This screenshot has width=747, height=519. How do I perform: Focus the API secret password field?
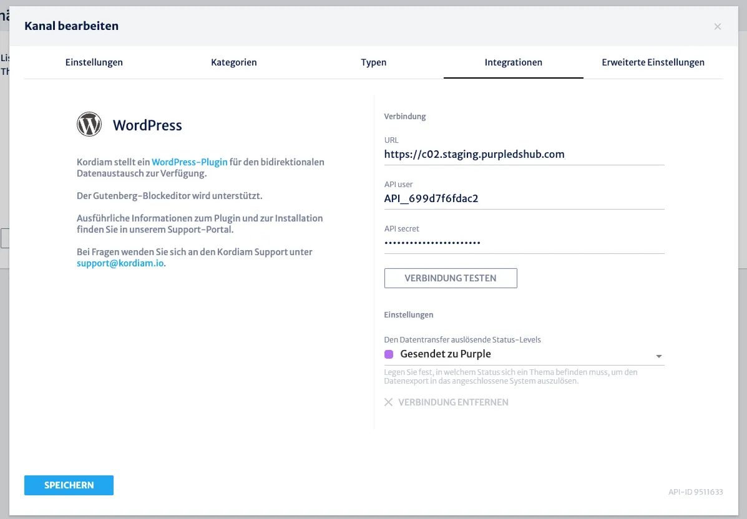tap(524, 243)
